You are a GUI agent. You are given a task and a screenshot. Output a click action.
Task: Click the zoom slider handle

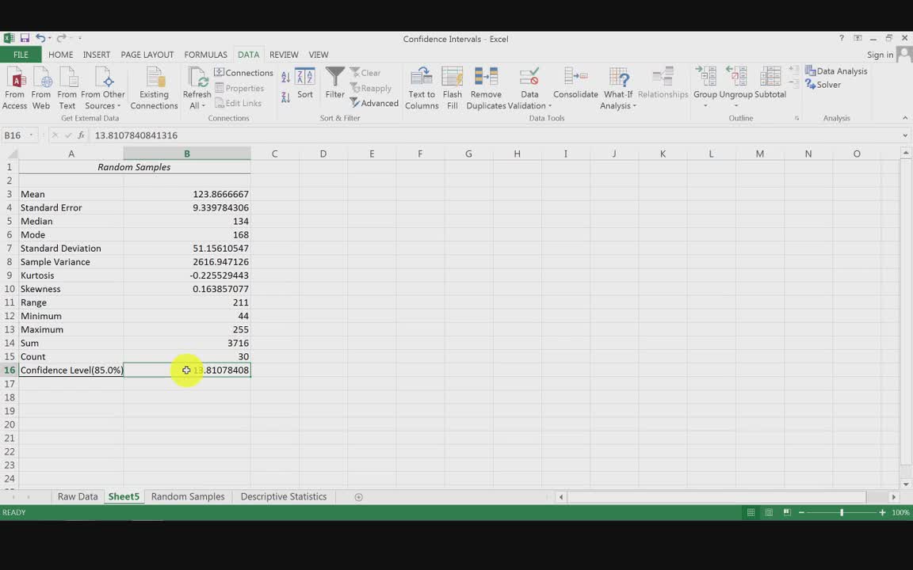[x=842, y=513]
